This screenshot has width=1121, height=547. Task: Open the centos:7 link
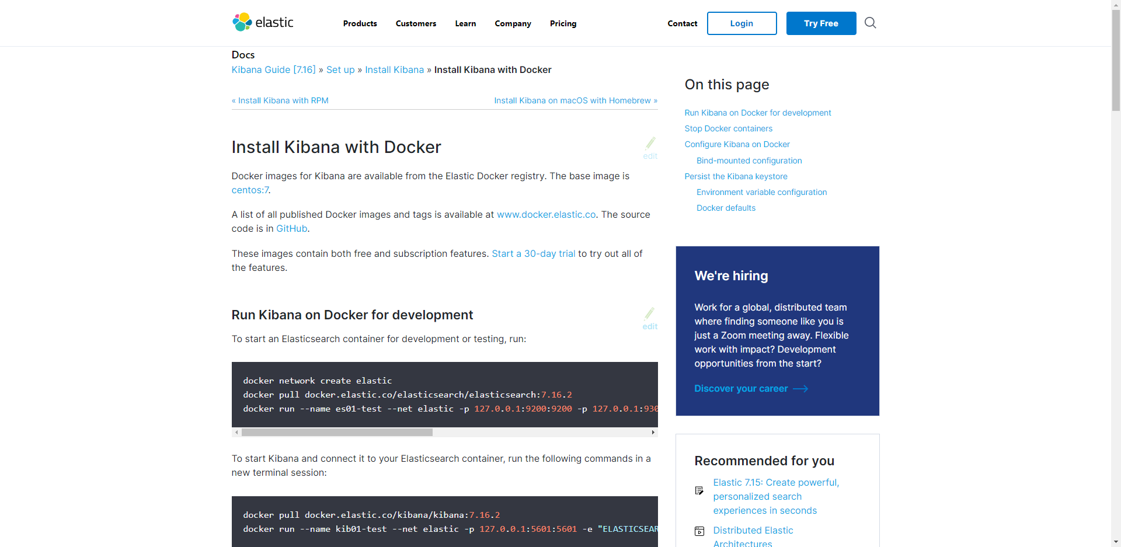pyautogui.click(x=250, y=190)
